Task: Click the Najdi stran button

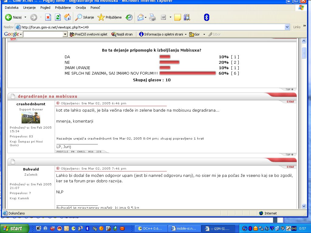Action: coord(122,34)
